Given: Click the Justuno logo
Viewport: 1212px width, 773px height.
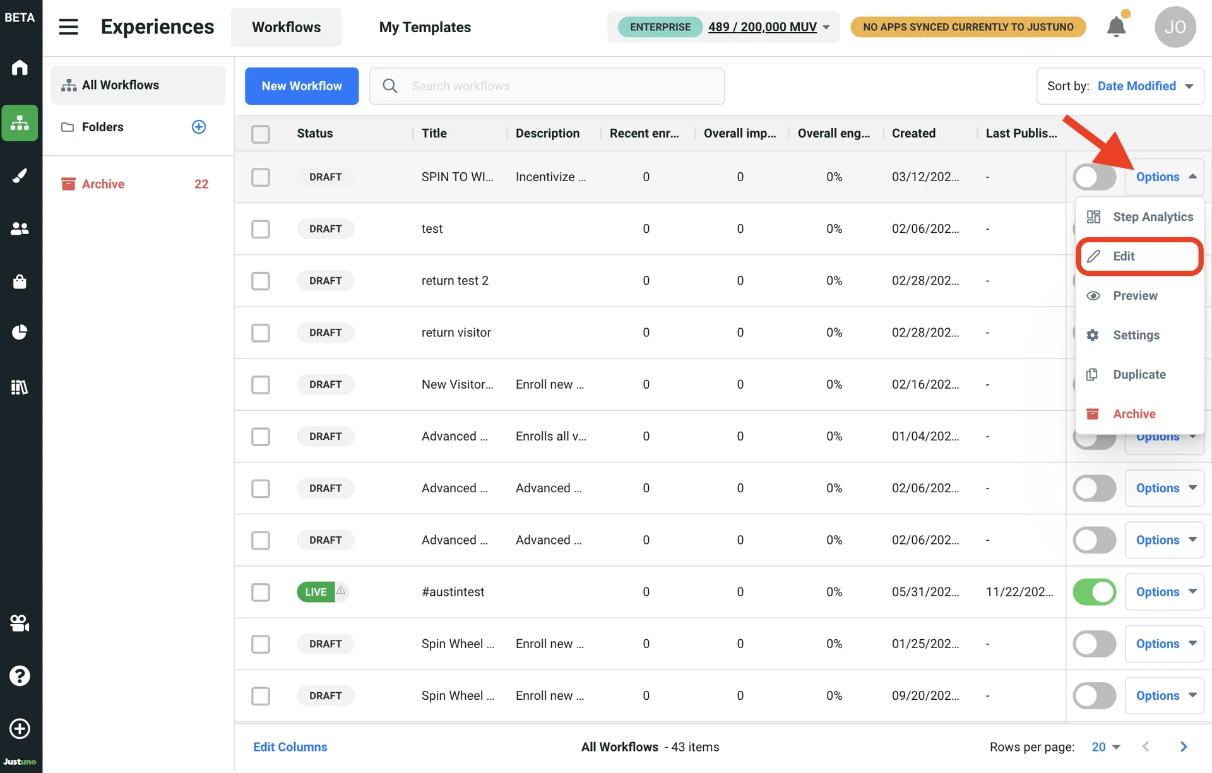Looking at the screenshot, I should [x=20, y=762].
